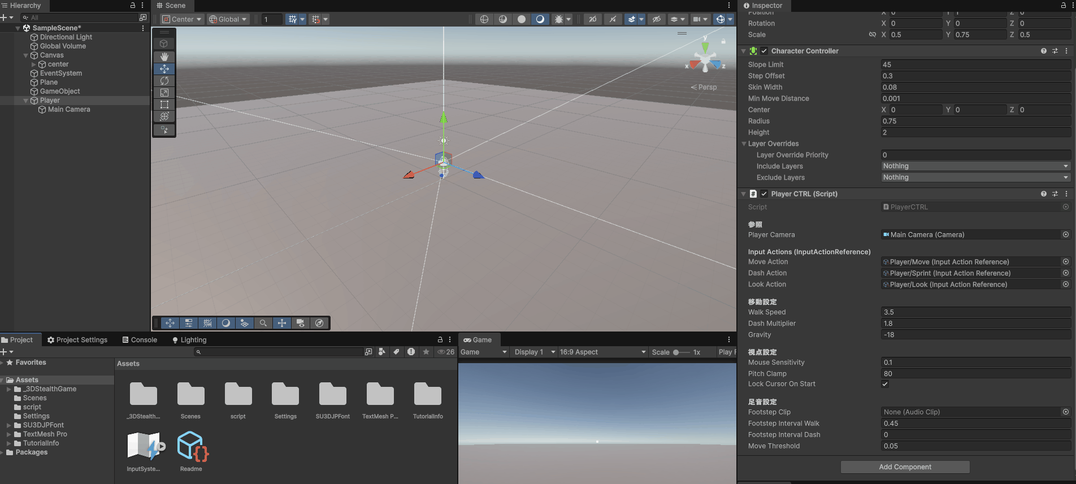Toggle Lock Cursor On Start checkbox

885,384
